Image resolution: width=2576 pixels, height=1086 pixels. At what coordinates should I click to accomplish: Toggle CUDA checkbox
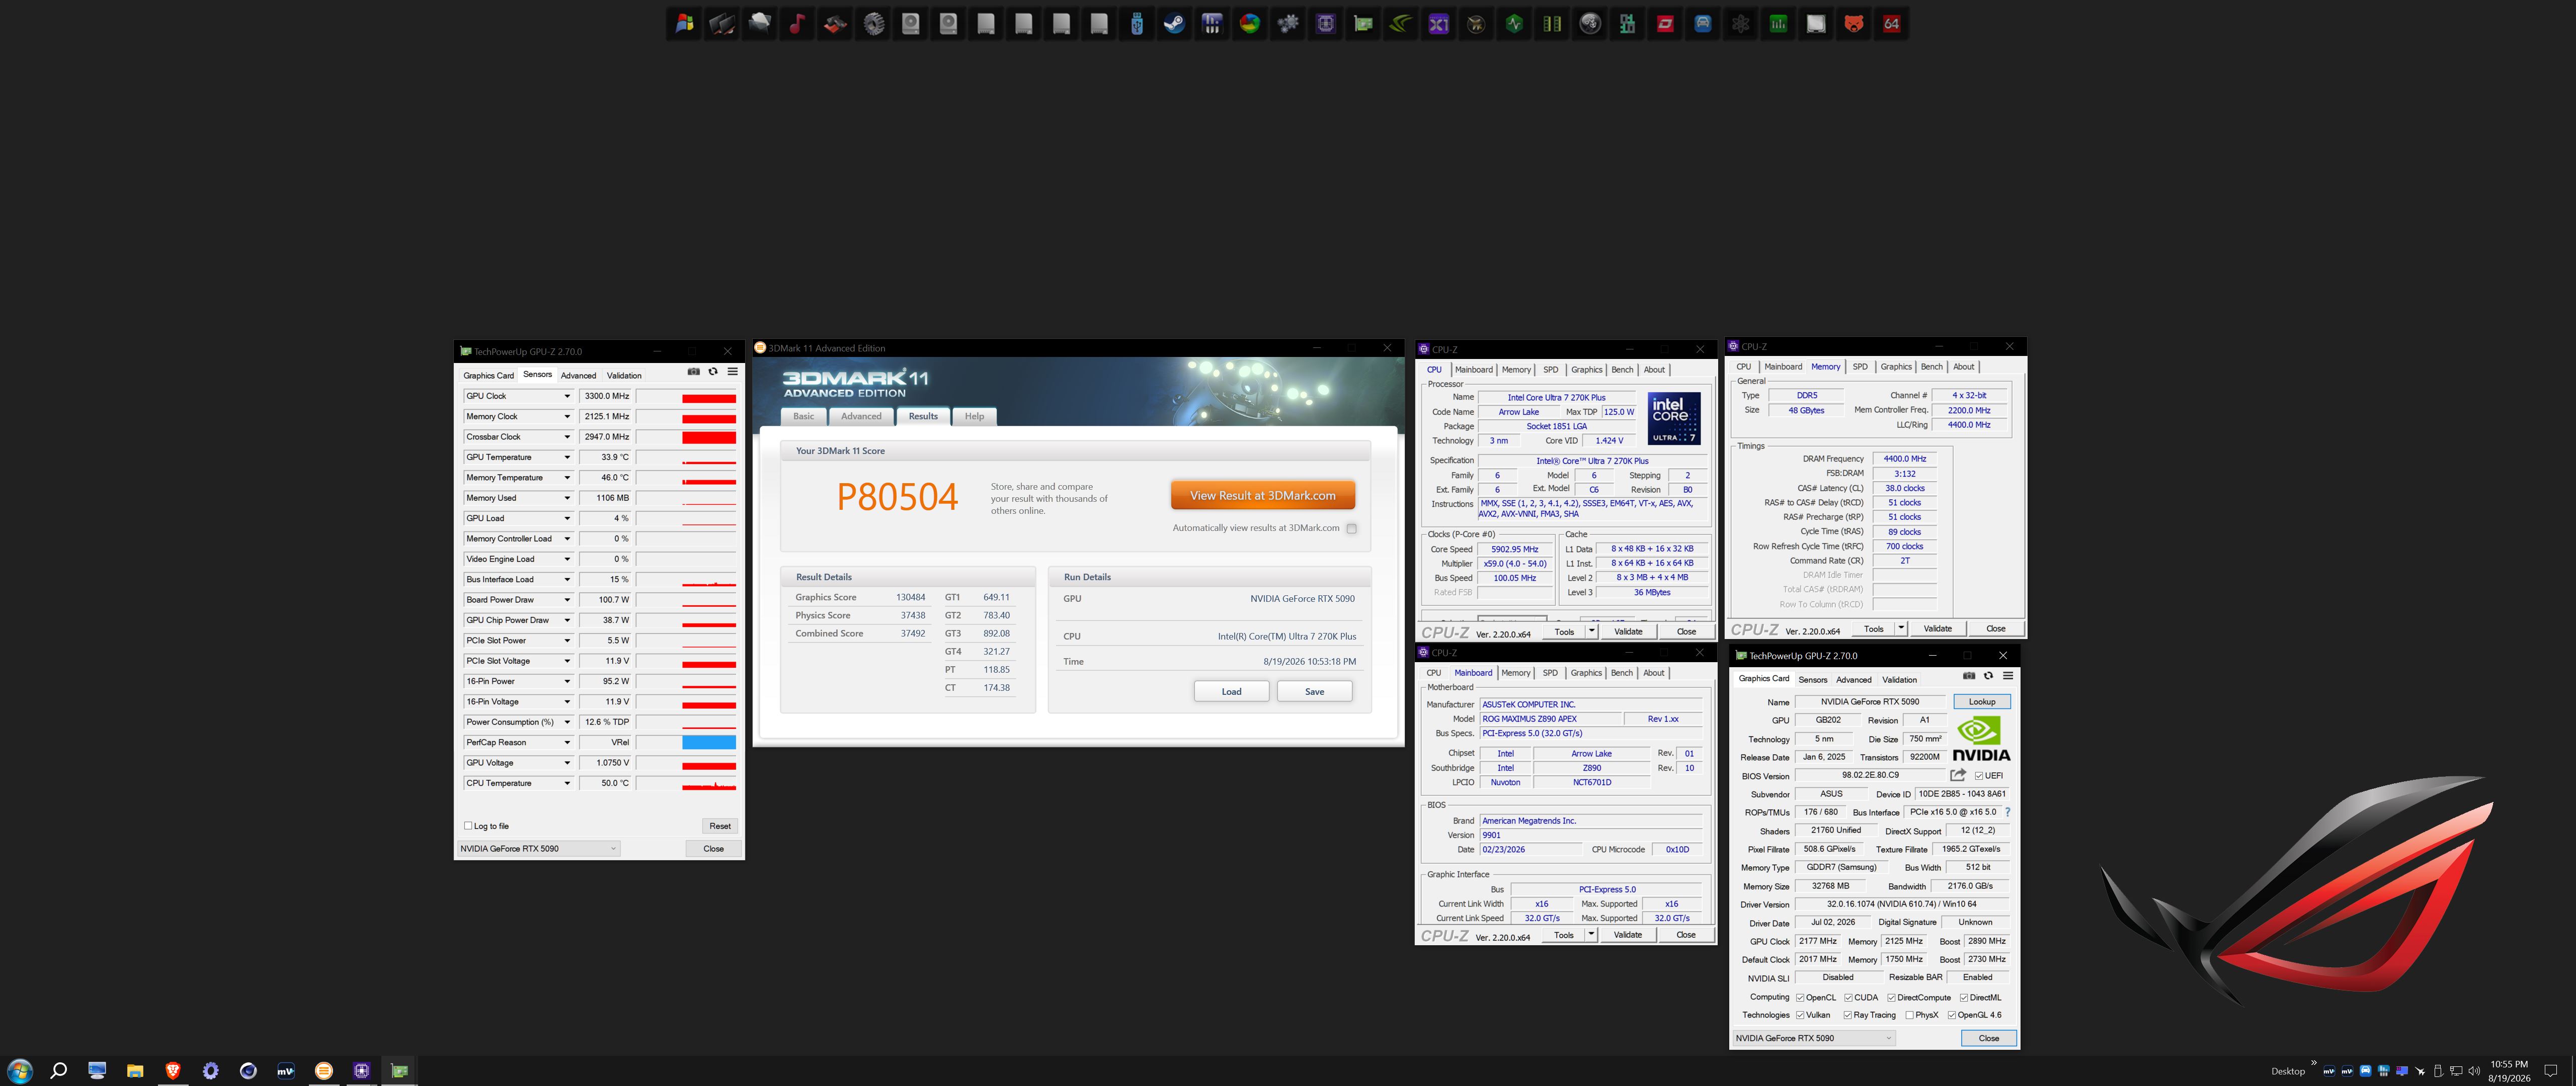click(x=1848, y=998)
